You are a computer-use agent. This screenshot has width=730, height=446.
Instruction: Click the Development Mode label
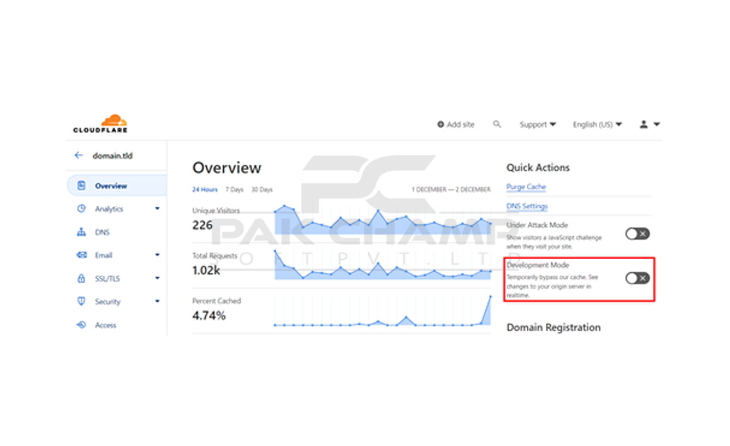(x=538, y=265)
